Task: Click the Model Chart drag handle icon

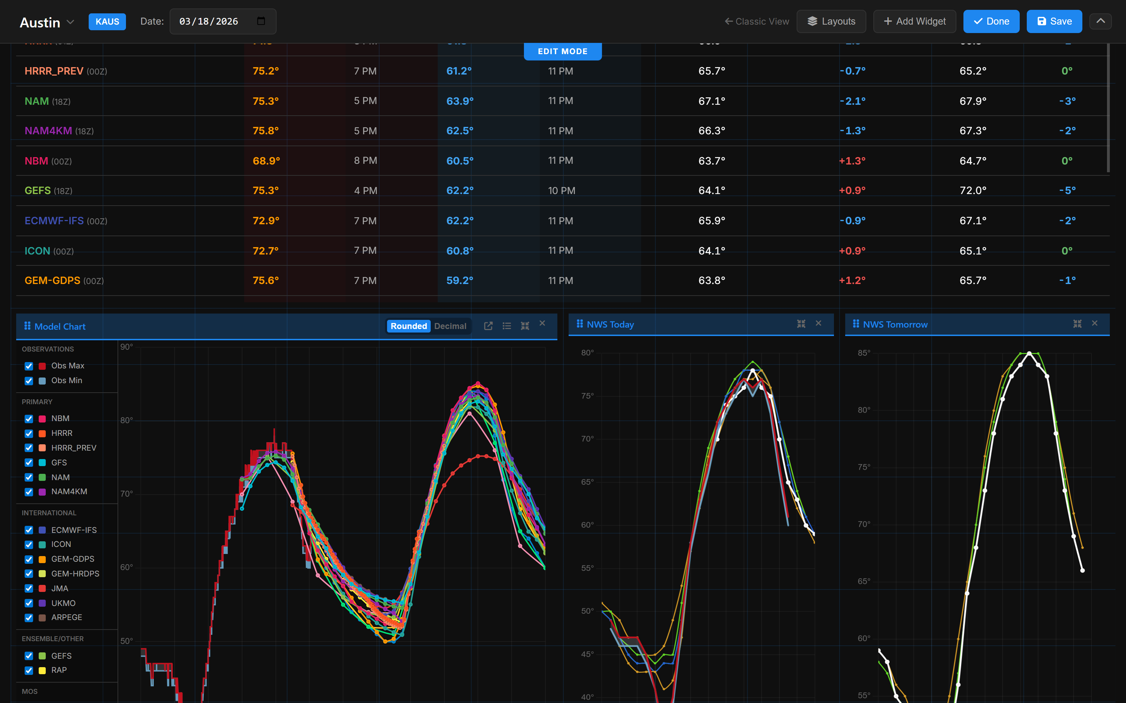Action: click(x=27, y=326)
